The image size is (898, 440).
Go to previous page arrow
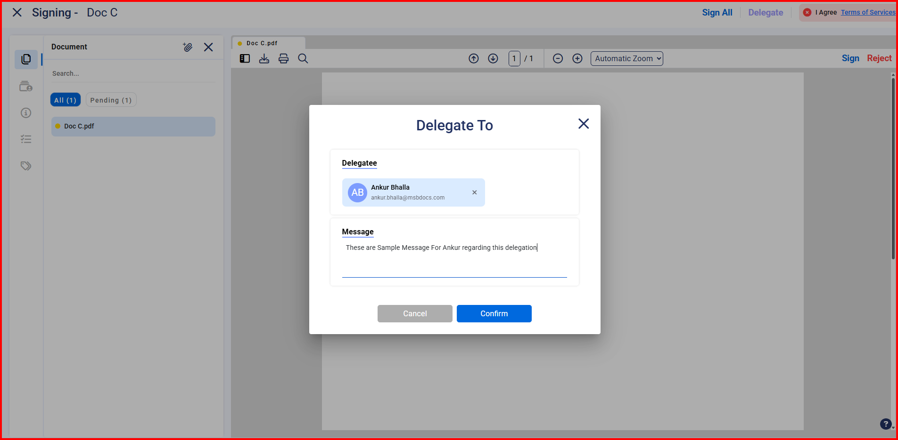(x=473, y=58)
